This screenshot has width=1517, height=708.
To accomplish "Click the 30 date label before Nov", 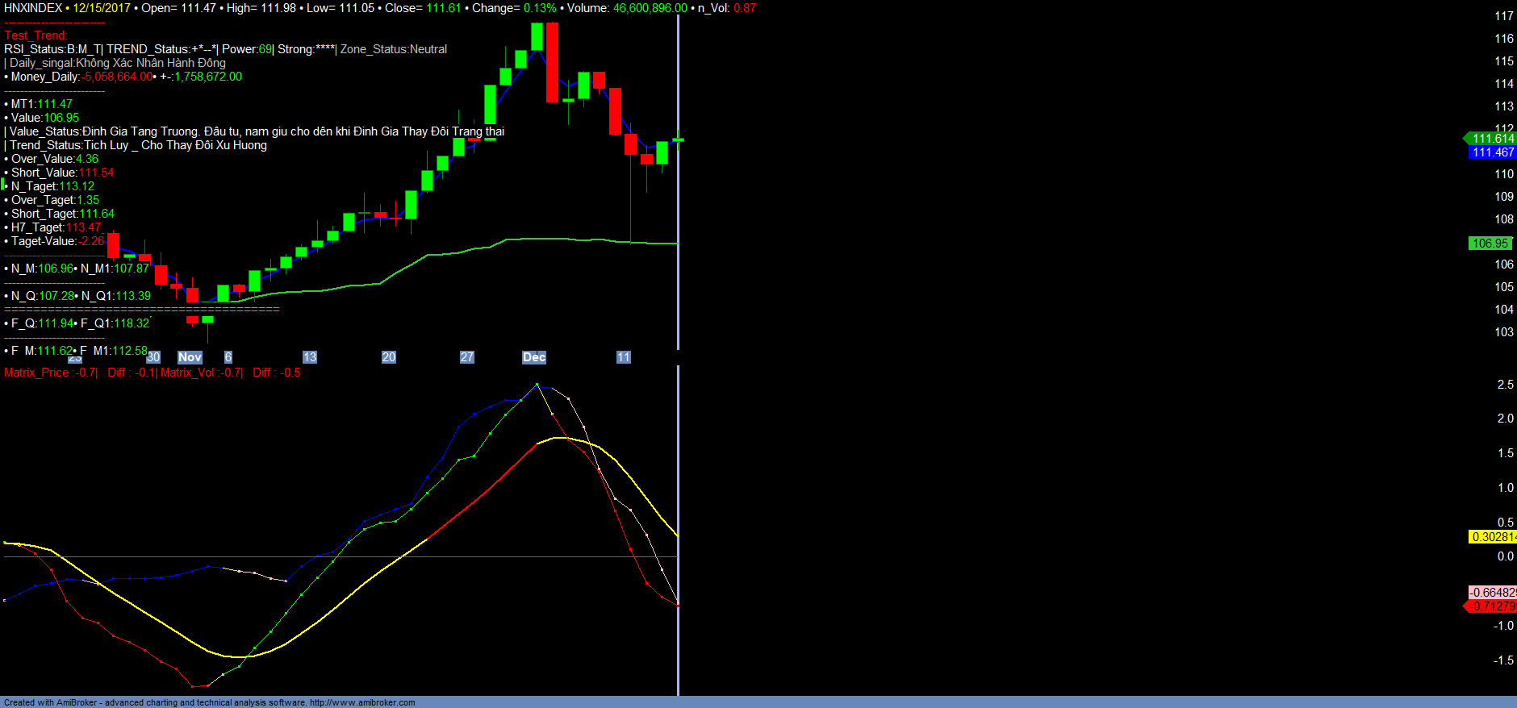I will pyautogui.click(x=153, y=357).
